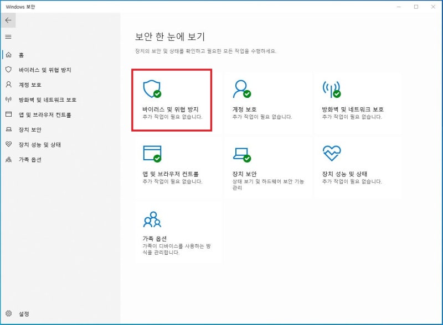443x325 pixels.
Task: Minimize the Windows 보안 window
Action: click(399, 7)
